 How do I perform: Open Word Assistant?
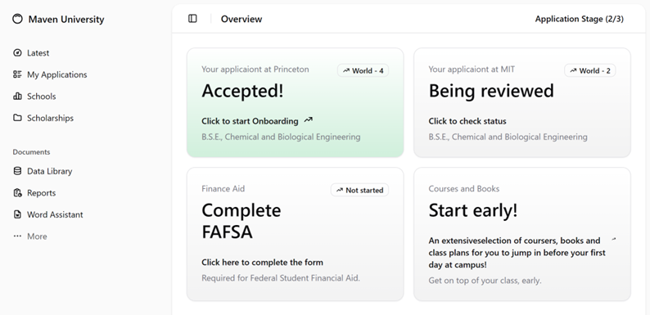coord(48,214)
